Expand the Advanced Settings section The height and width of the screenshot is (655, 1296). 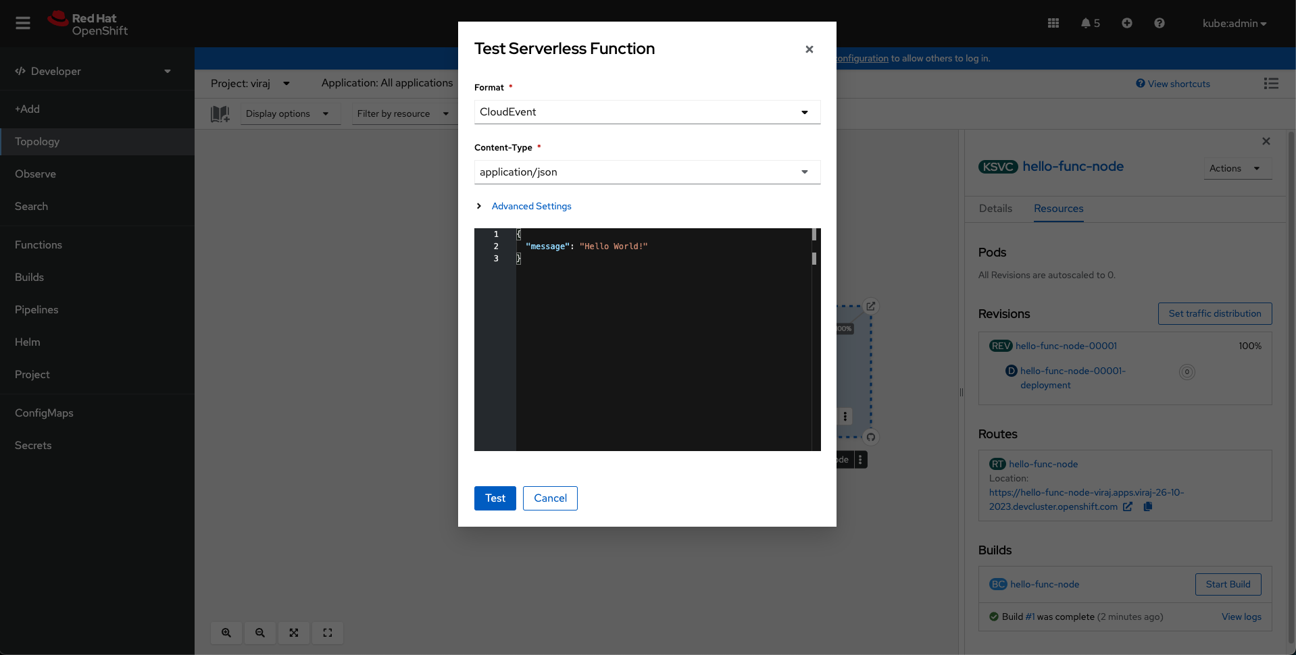531,206
